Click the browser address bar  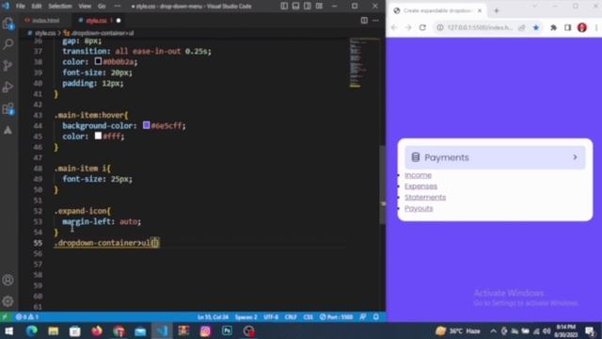[x=480, y=27]
